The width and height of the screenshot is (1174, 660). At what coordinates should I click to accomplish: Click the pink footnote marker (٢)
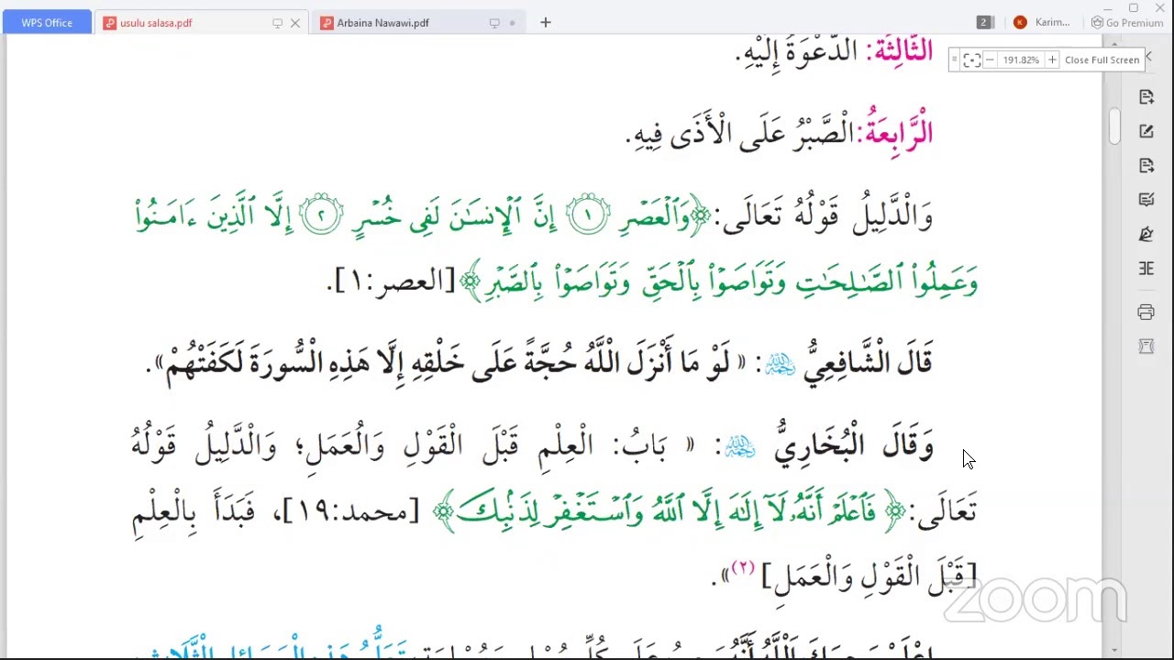click(743, 568)
